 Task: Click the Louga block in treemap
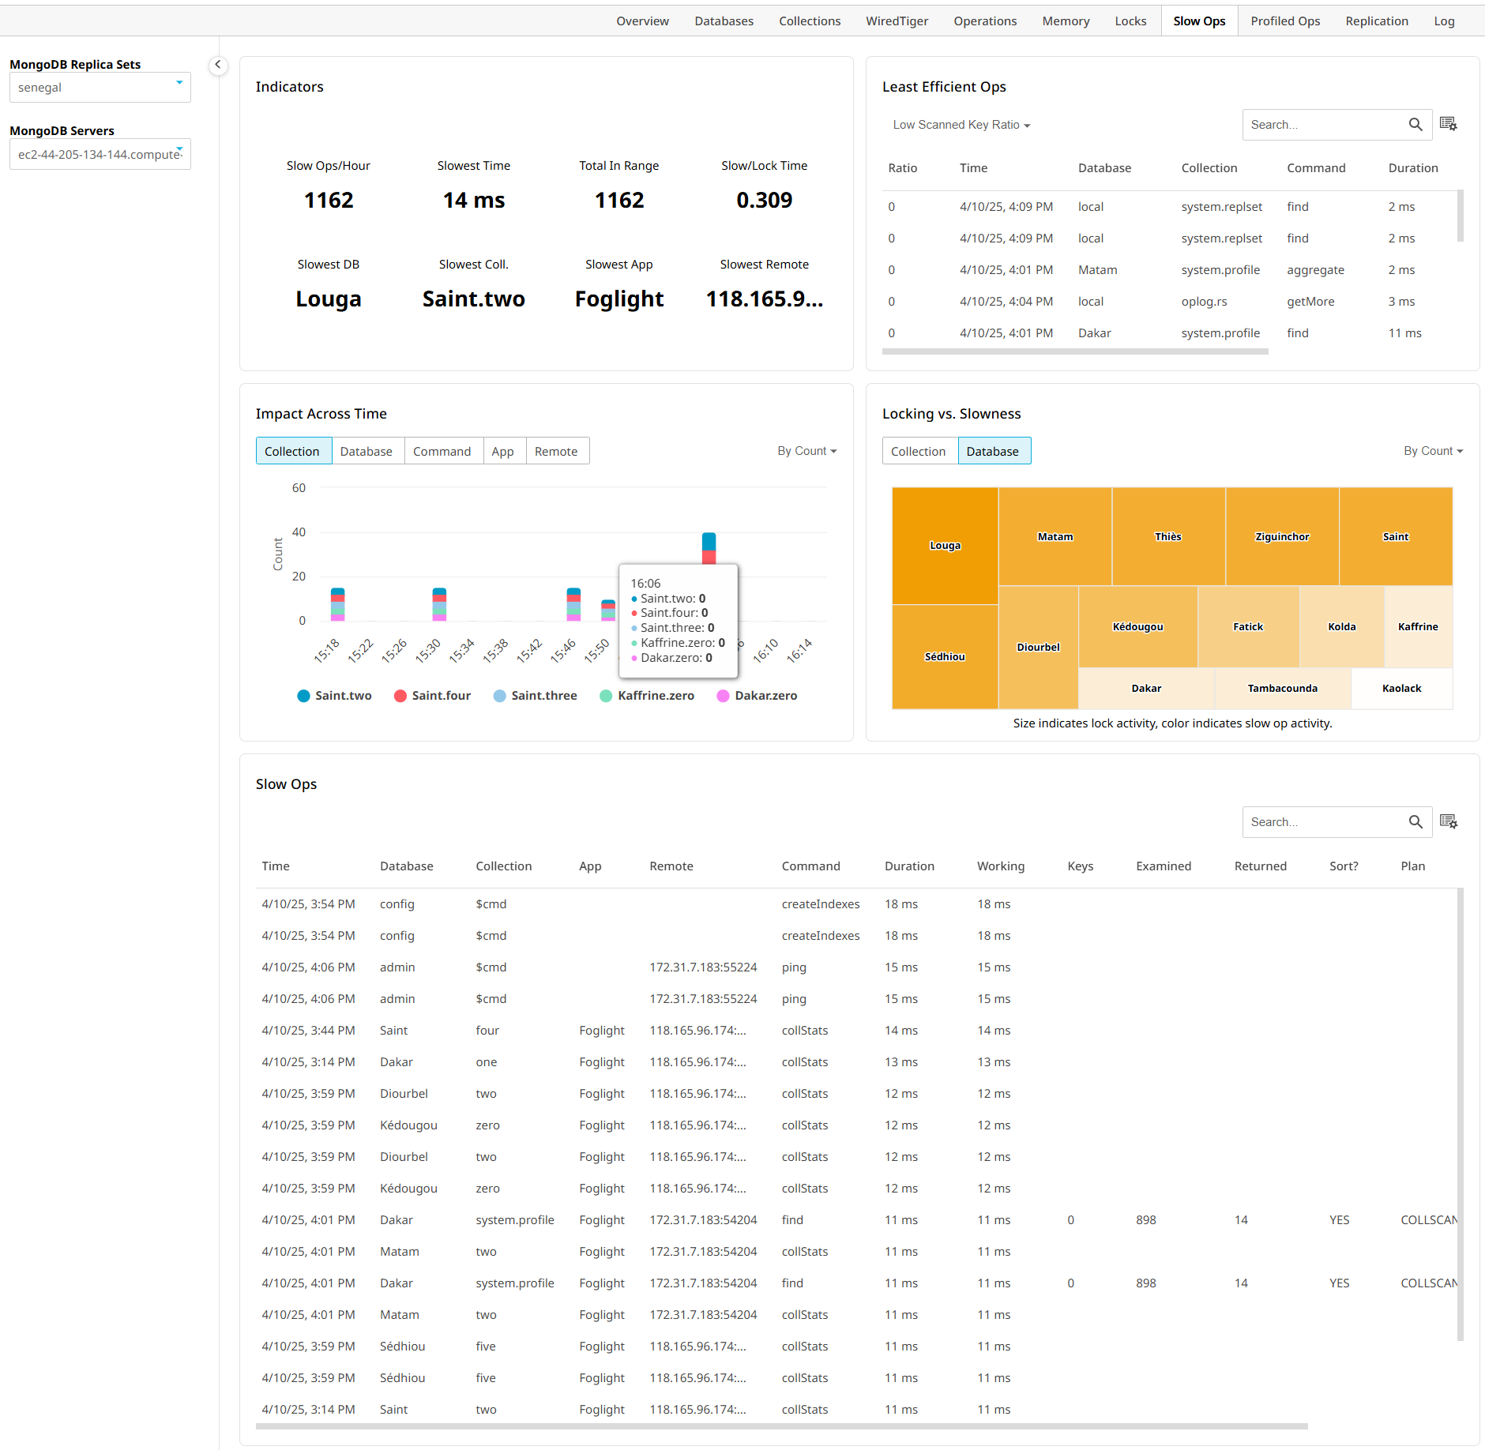click(945, 546)
